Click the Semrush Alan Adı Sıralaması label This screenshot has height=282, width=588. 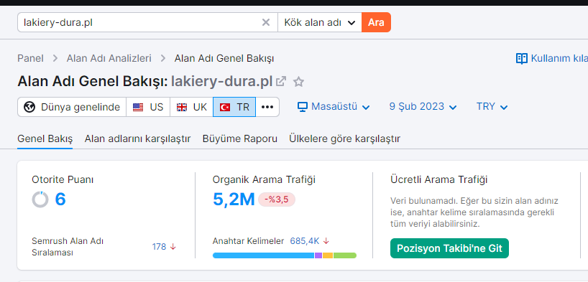pos(68,247)
